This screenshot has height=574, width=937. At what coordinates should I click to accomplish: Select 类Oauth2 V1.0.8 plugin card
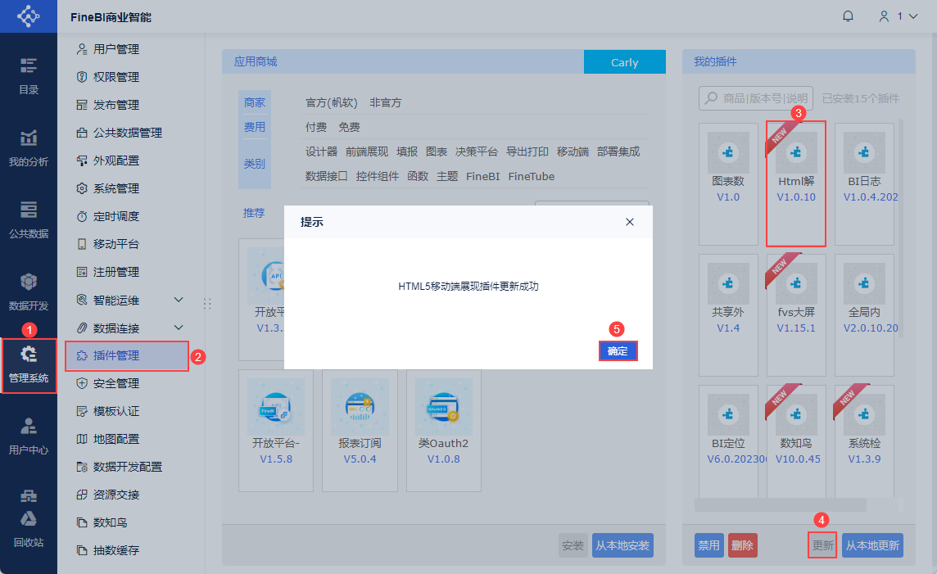tap(443, 431)
